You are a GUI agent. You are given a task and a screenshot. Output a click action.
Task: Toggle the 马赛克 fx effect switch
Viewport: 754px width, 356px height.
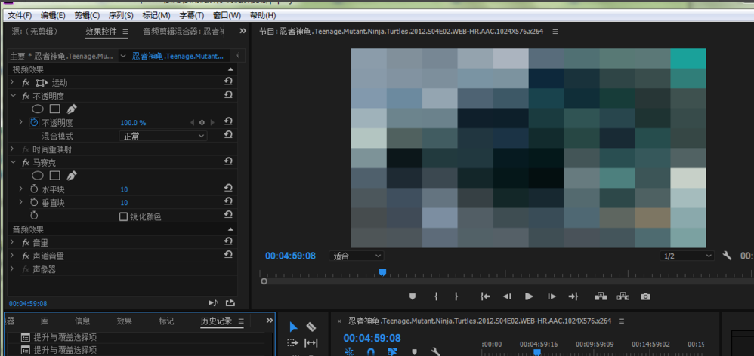click(x=25, y=162)
